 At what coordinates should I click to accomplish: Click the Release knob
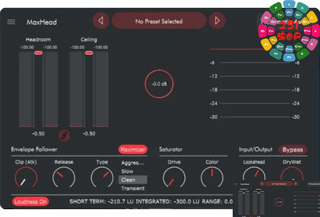point(64,178)
